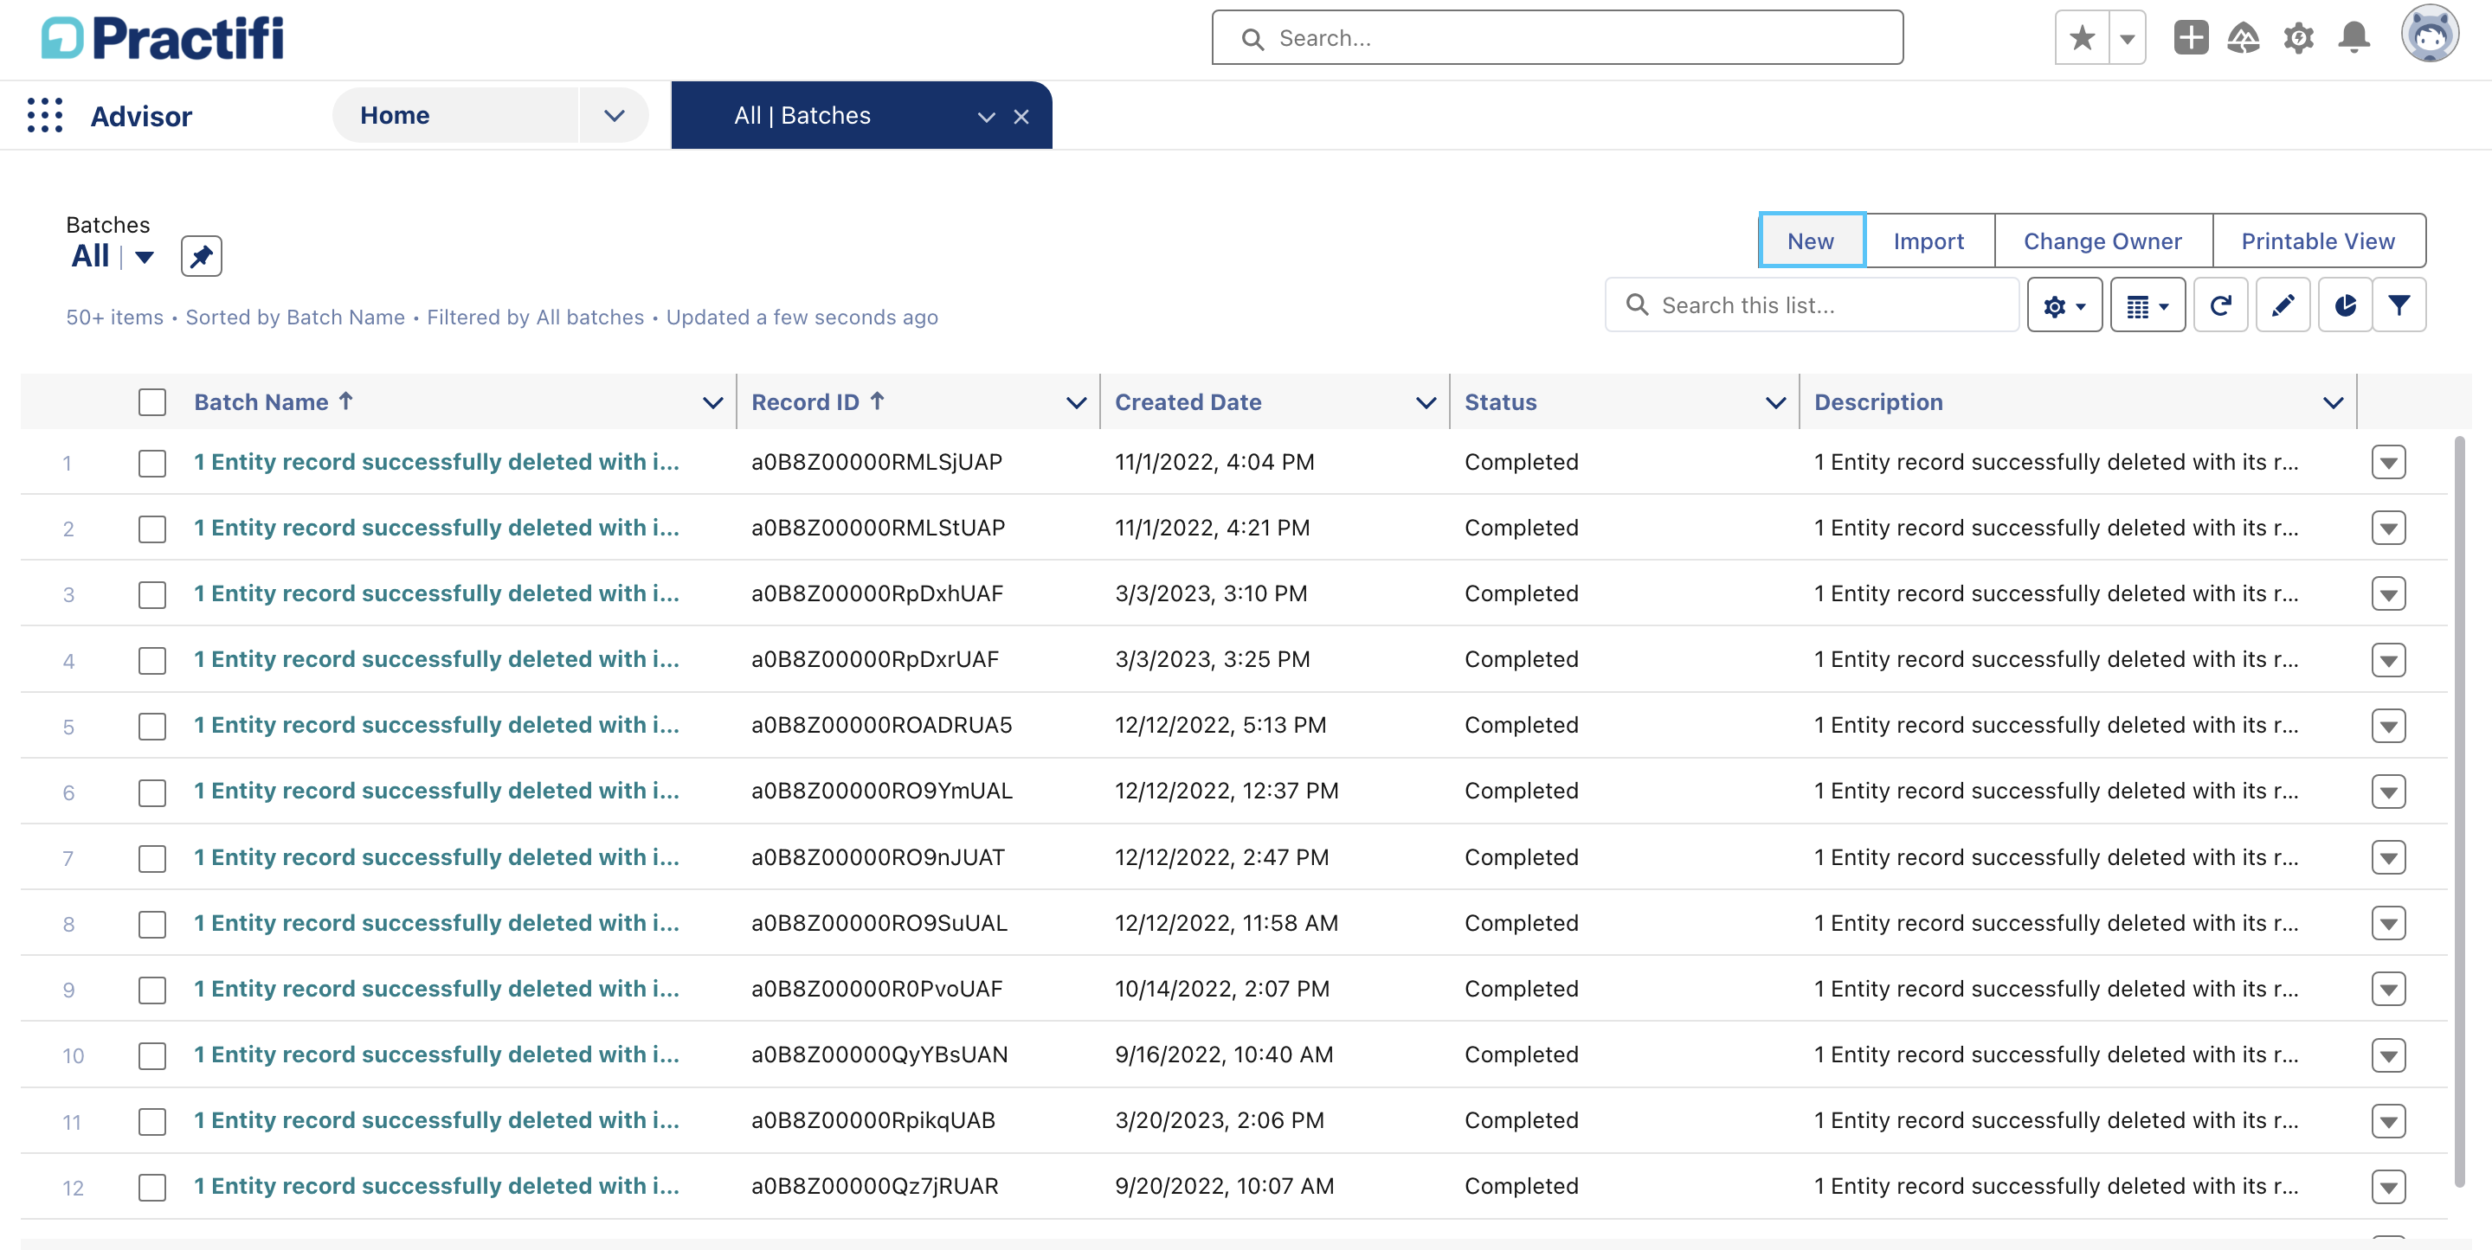Focus the global Search field
Image resolution: width=2492 pixels, height=1250 pixels.
(x=1557, y=38)
